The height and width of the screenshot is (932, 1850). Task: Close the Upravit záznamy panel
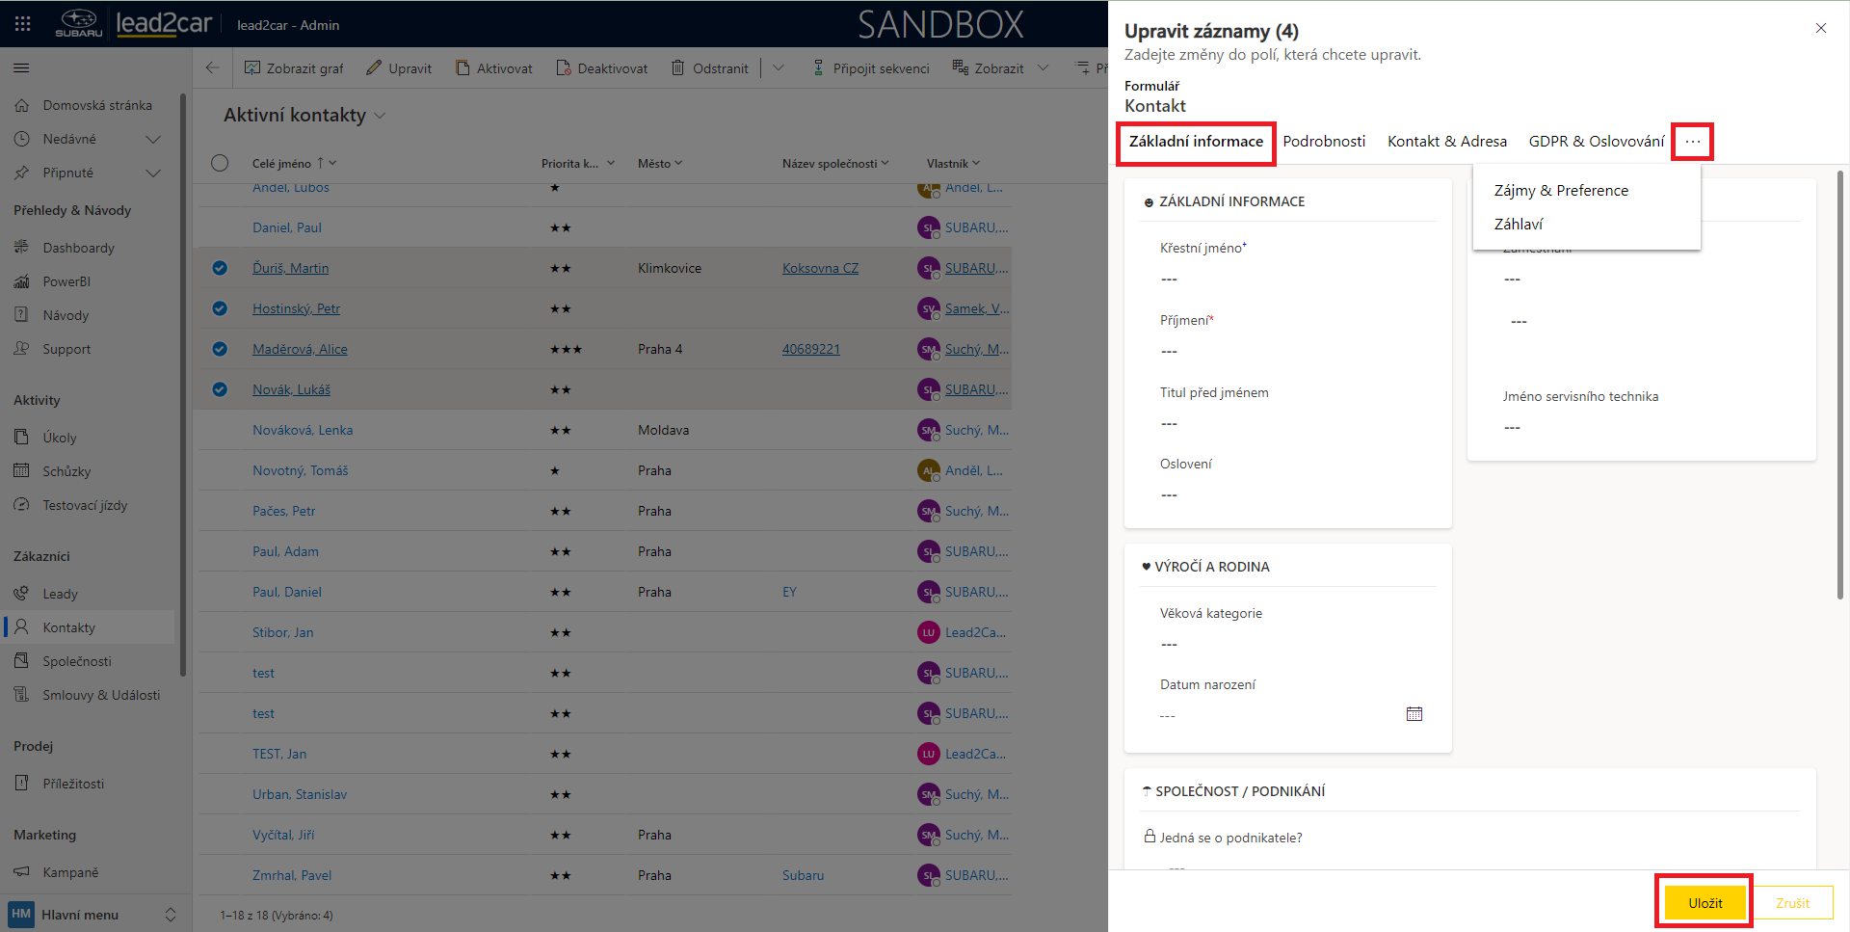(1820, 29)
